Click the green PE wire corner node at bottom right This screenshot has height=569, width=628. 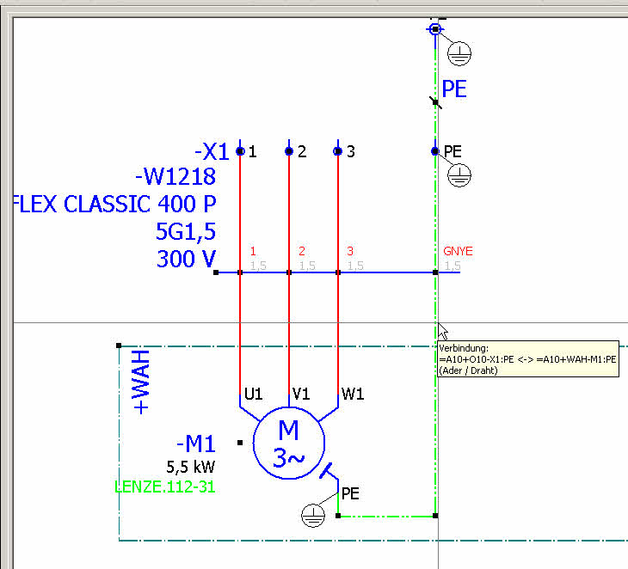pos(435,516)
